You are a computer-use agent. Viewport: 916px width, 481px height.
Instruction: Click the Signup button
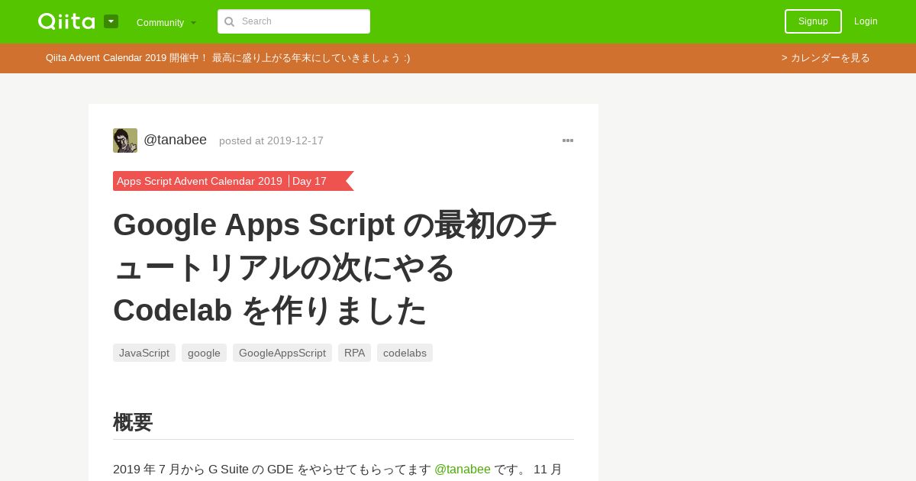coord(813,21)
